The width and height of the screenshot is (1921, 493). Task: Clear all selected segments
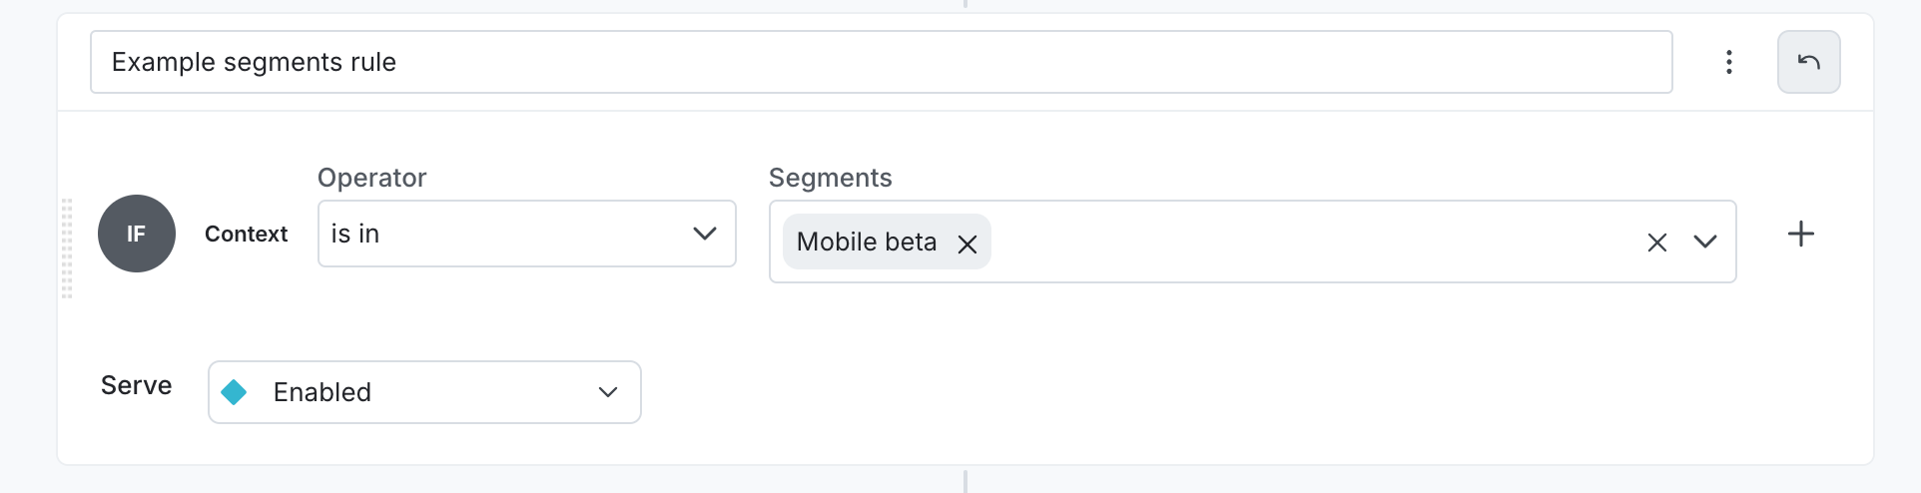(x=1656, y=243)
